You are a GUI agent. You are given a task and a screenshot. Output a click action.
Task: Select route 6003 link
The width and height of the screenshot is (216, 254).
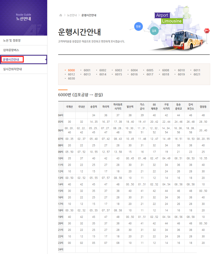pyautogui.click(x=118, y=70)
